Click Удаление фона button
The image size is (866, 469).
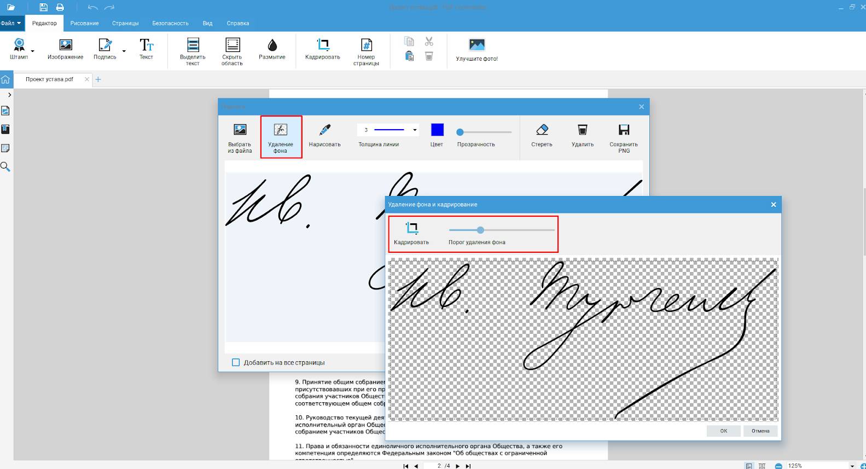click(x=281, y=138)
